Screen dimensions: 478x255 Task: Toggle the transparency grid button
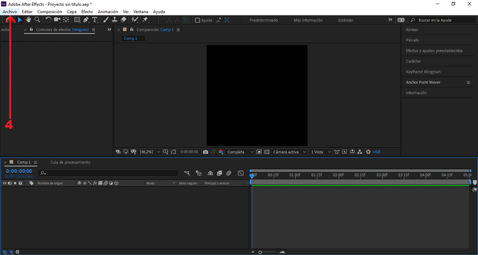pyautogui.click(x=266, y=152)
